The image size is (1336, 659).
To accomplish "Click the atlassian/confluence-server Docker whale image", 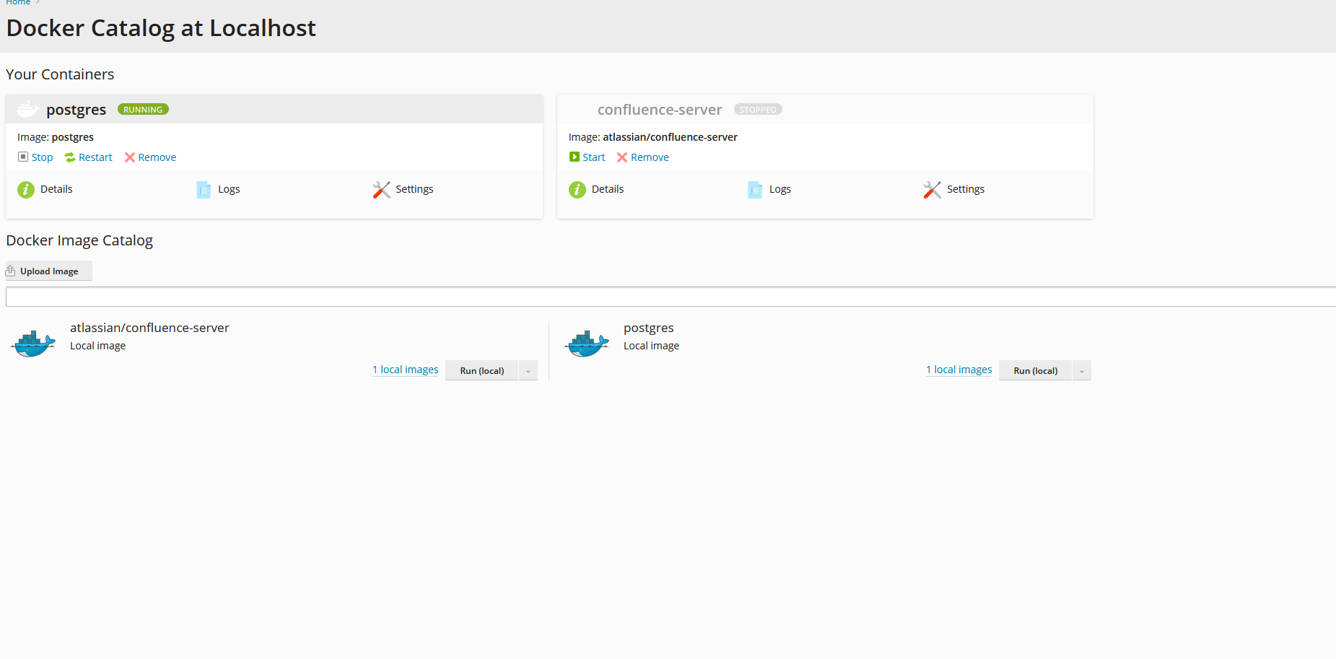I will pyautogui.click(x=33, y=344).
